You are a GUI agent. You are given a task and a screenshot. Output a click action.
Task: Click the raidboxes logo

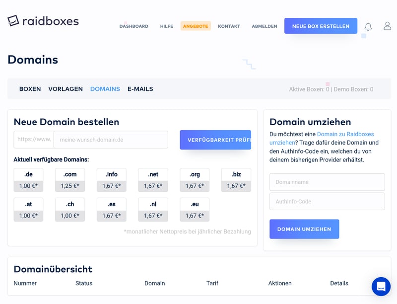[43, 21]
